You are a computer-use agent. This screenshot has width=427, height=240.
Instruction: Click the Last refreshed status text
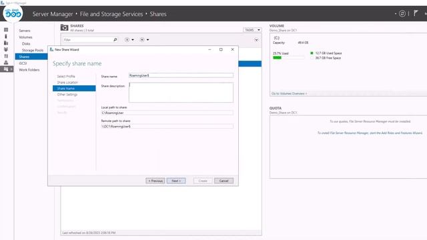pyautogui.click(x=89, y=233)
